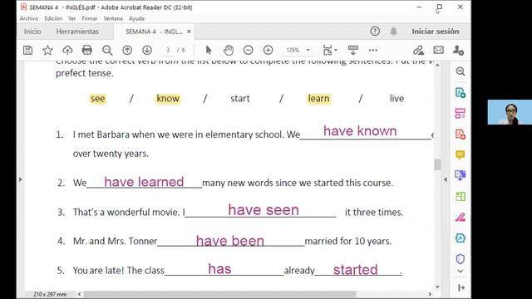The width and height of the screenshot is (532, 299).
Task: Expand more tools chevron in the right pane
Action: click(461, 272)
